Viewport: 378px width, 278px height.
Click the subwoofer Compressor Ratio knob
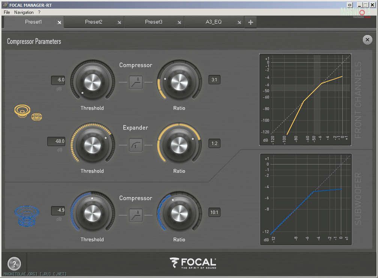click(x=179, y=213)
